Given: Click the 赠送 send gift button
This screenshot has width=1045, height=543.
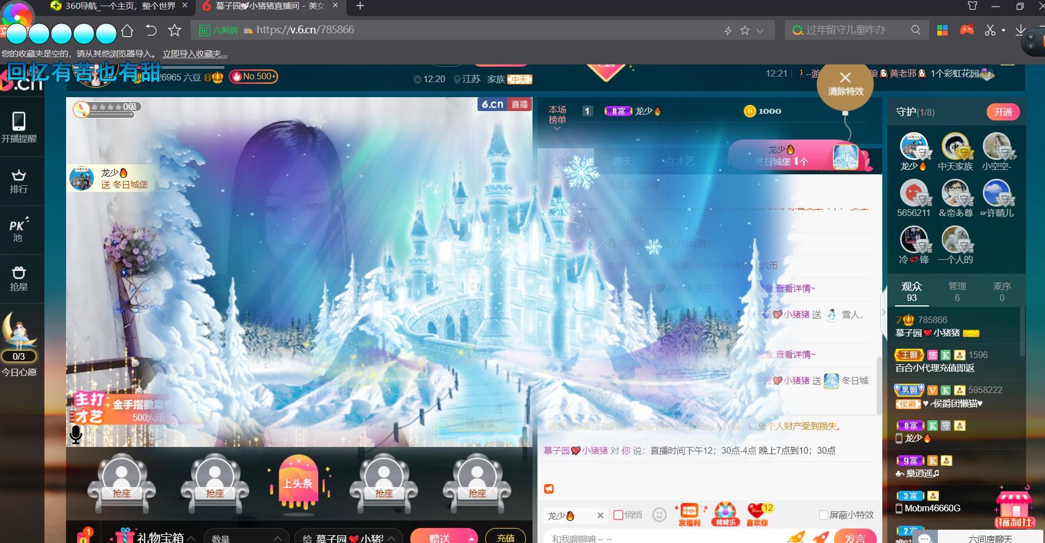Looking at the screenshot, I should click(x=439, y=537).
